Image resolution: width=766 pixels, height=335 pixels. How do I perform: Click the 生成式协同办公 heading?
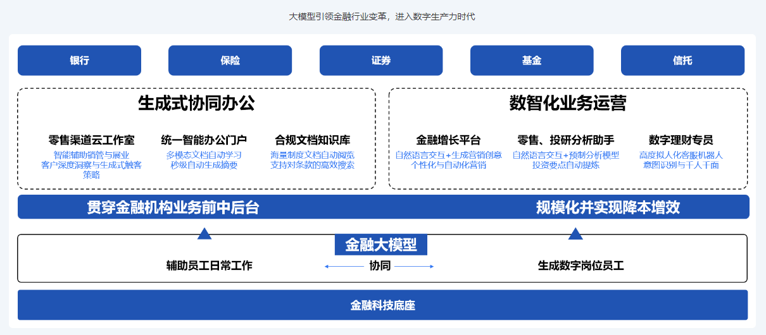click(196, 104)
